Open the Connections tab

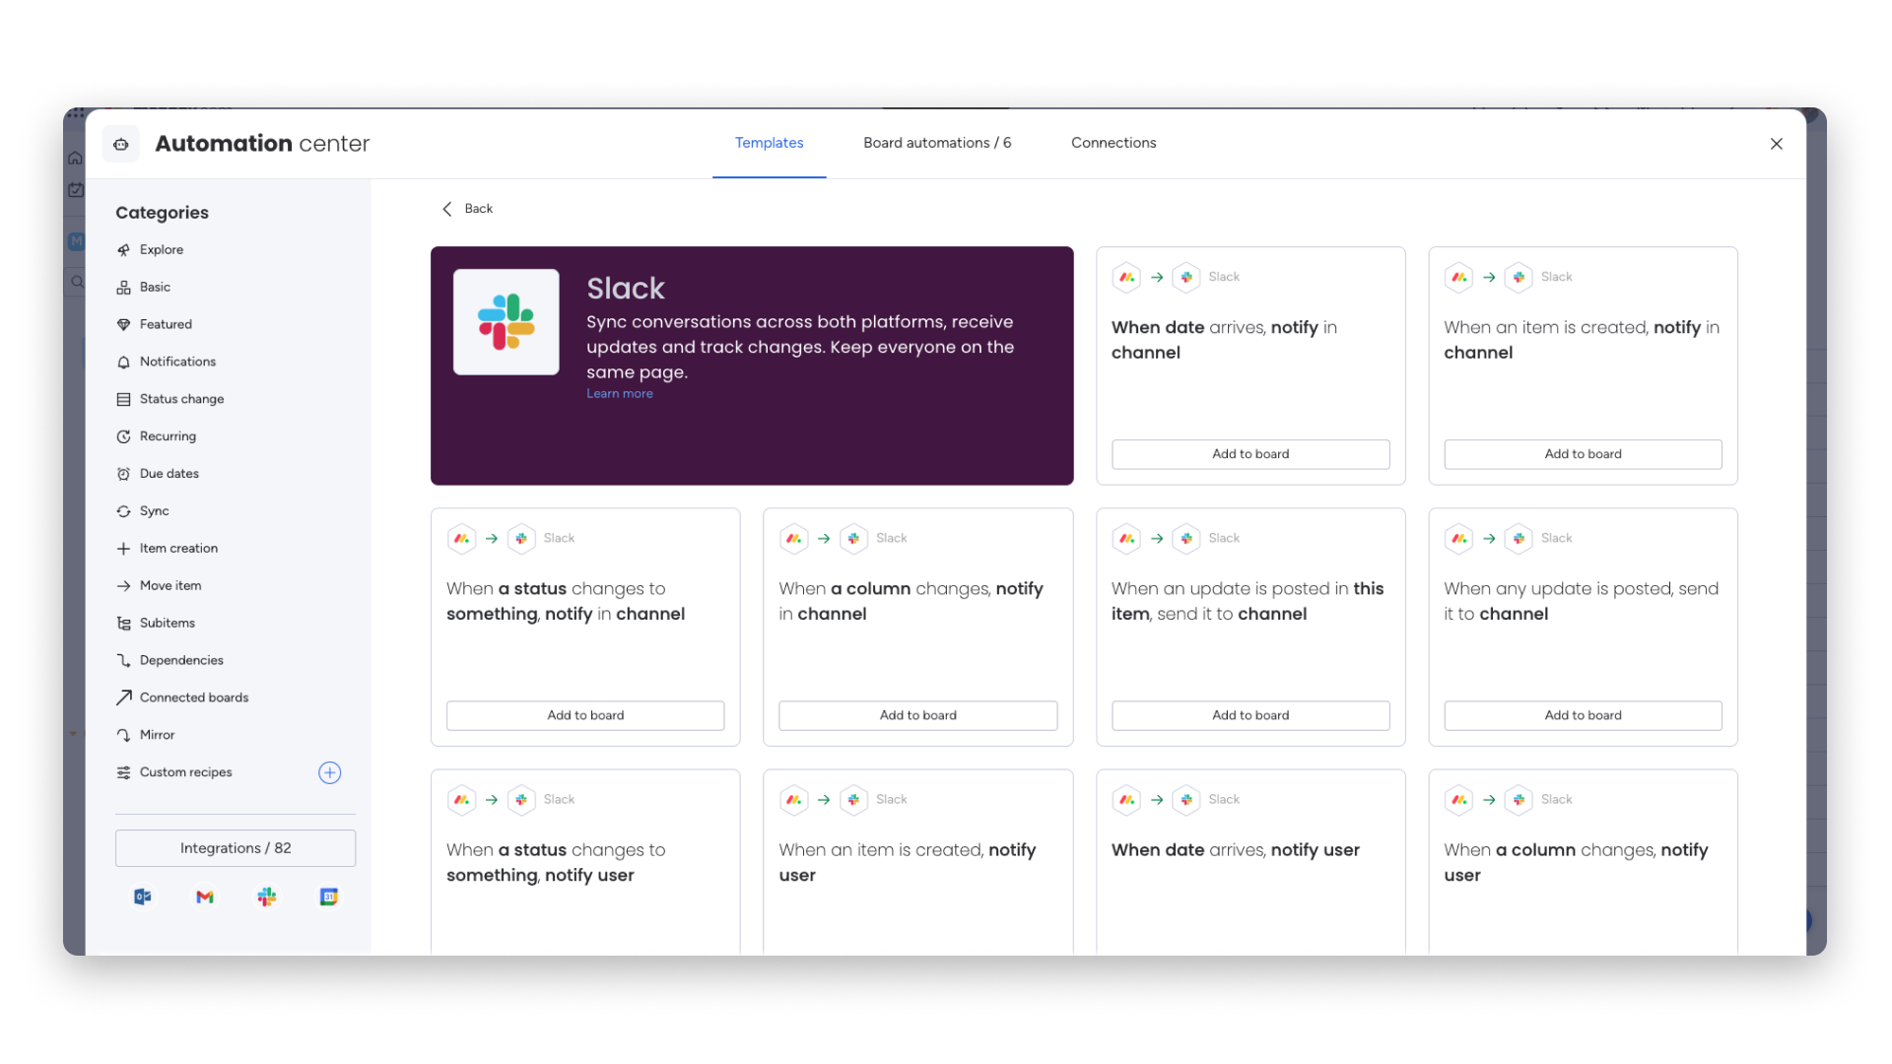(1114, 143)
